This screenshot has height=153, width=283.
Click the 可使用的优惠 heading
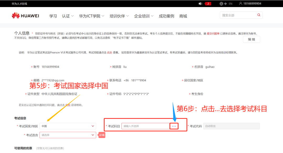pos(23,148)
